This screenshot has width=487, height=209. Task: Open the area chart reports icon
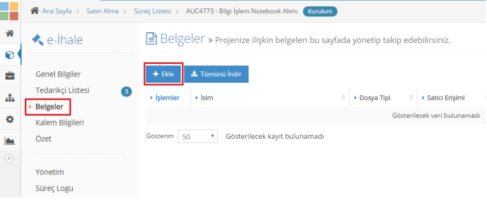coord(10,141)
